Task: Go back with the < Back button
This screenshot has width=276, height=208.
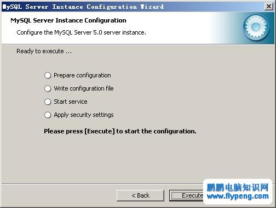Action: point(140,195)
